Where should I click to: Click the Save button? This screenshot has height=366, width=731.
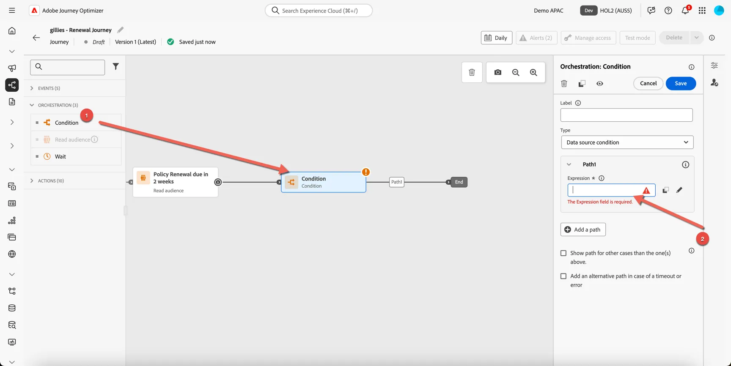coord(681,83)
